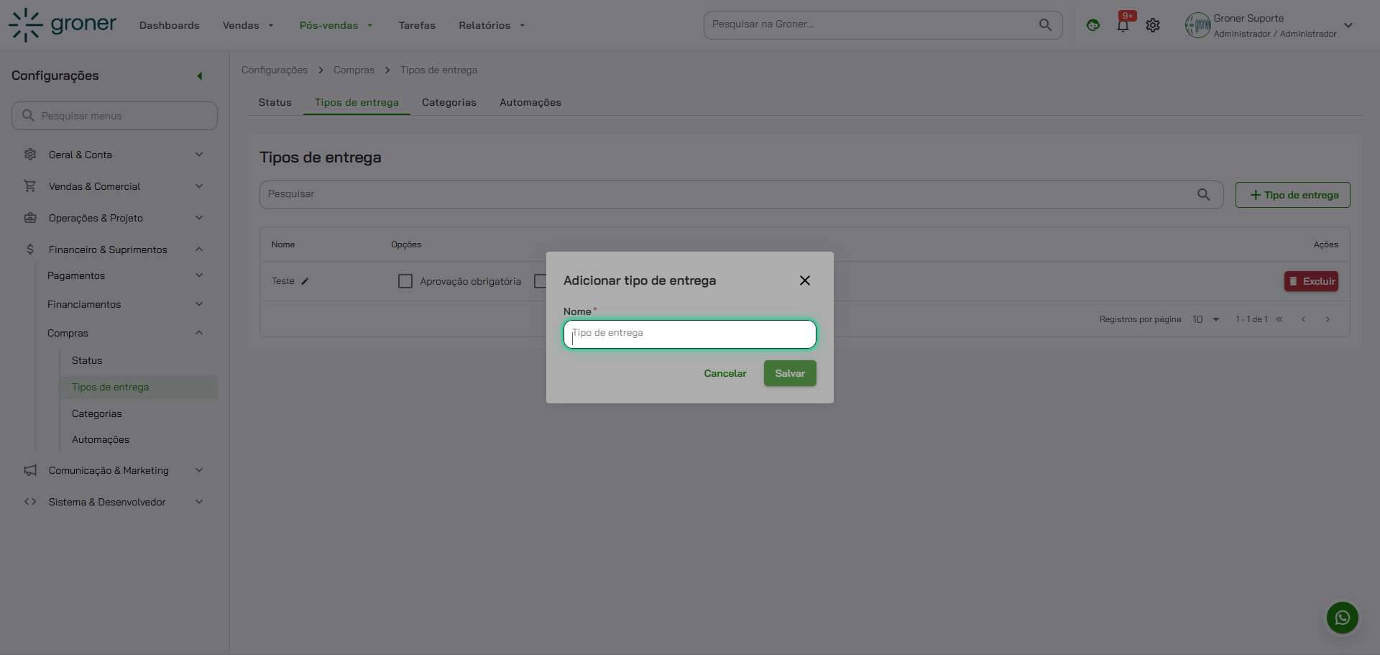Screen dimensions: 1380x655
Task: Collapse the Financeiro & Suprimentos section
Action: 199,249
